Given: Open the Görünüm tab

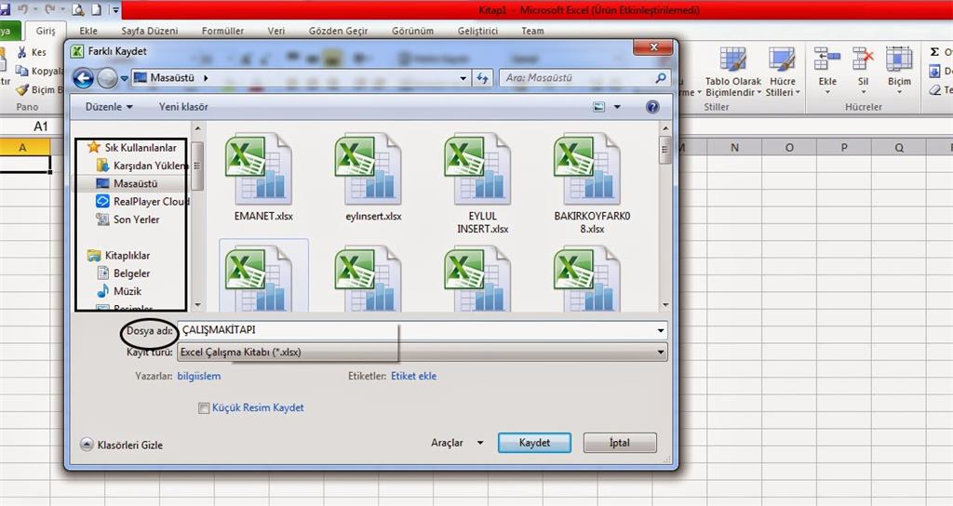Looking at the screenshot, I should click(x=412, y=31).
